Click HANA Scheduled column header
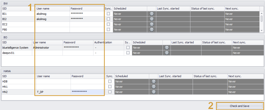This screenshot has height=110, width=265. click(x=131, y=76)
